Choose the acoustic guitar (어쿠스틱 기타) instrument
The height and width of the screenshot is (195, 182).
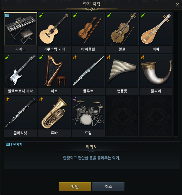point(54,33)
